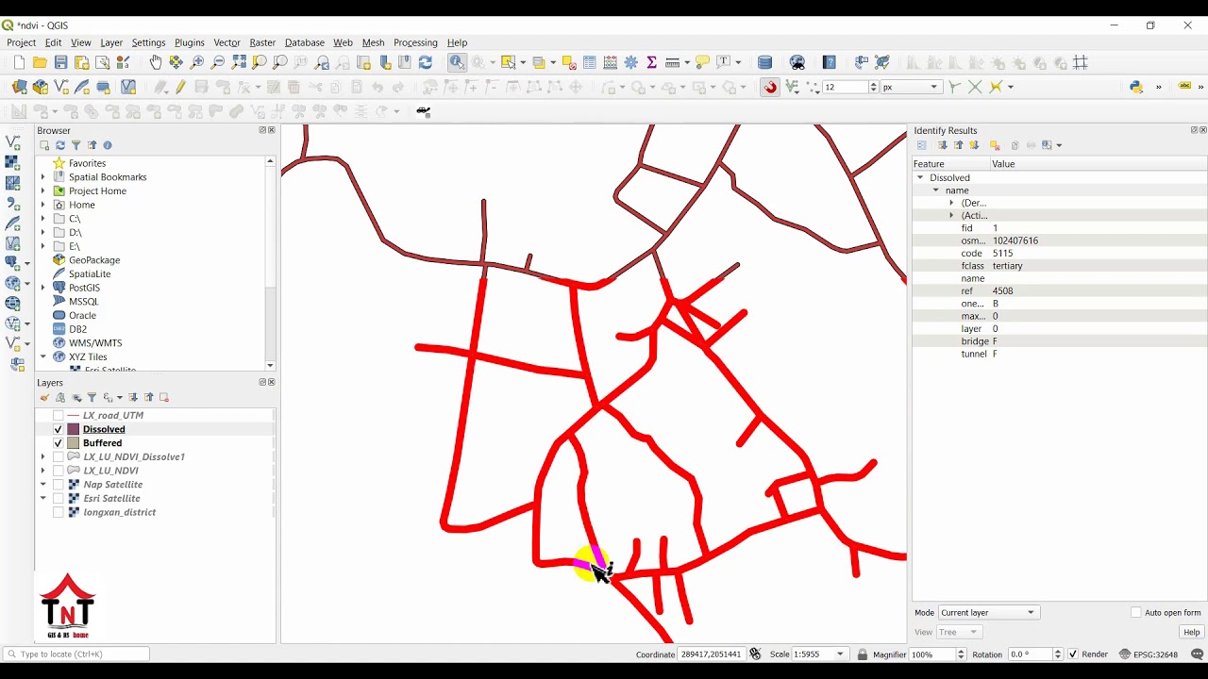1208x679 pixels.
Task: Expand the LX_LU_NDVI layer legend
Action: (x=43, y=471)
